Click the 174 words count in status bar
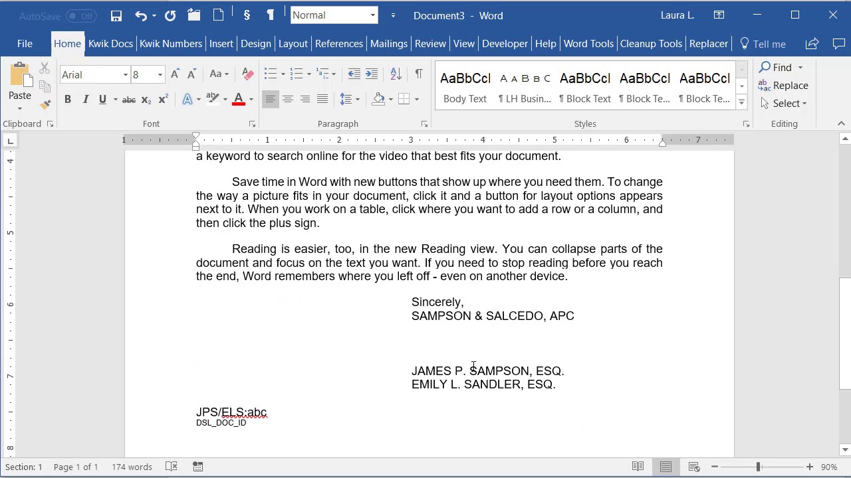The width and height of the screenshot is (851, 478). pyautogui.click(x=132, y=467)
